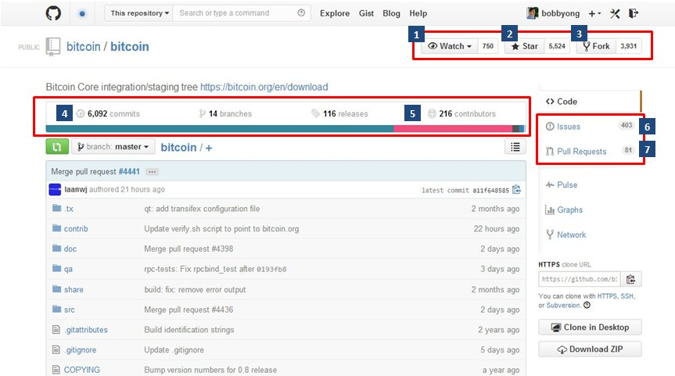The image size is (675, 376).
Task: Open the Watch notifications dropdown
Action: (450, 46)
